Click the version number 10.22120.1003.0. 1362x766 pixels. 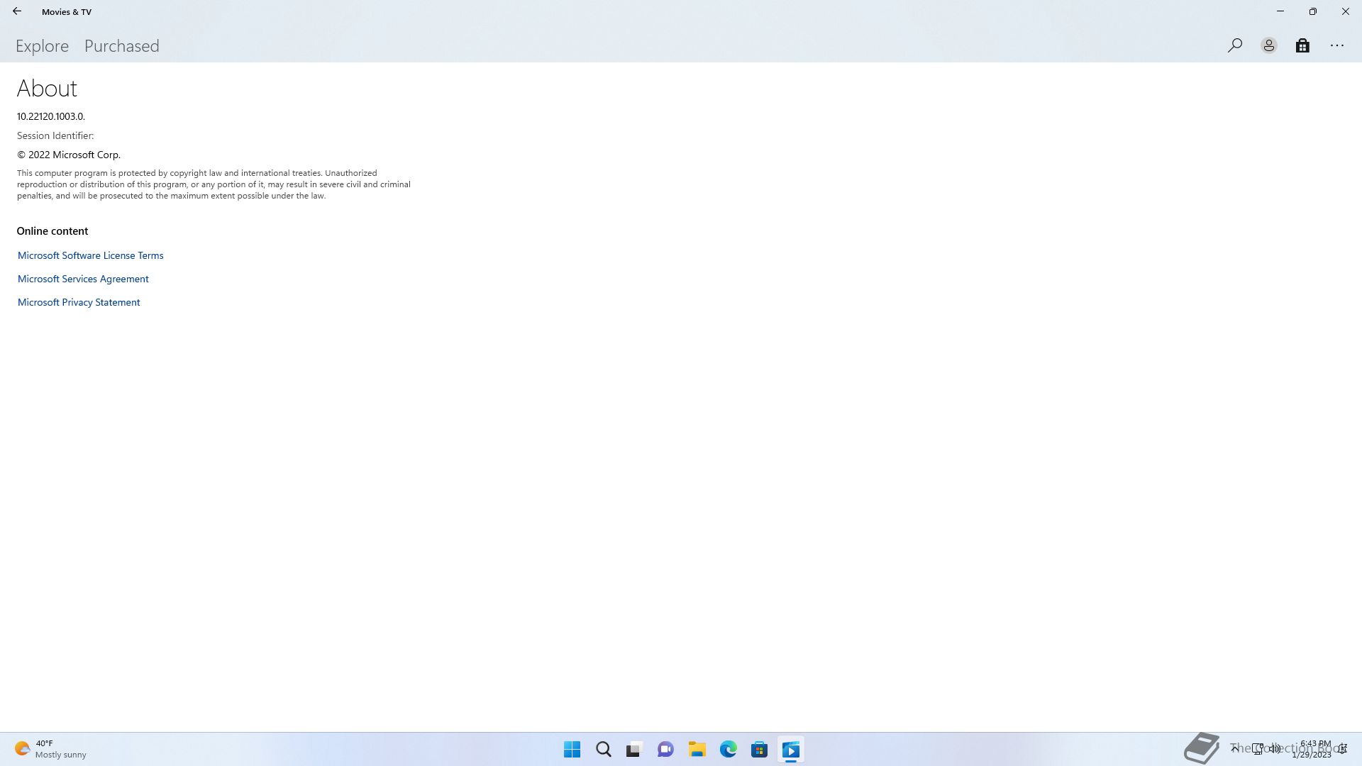pos(51,116)
